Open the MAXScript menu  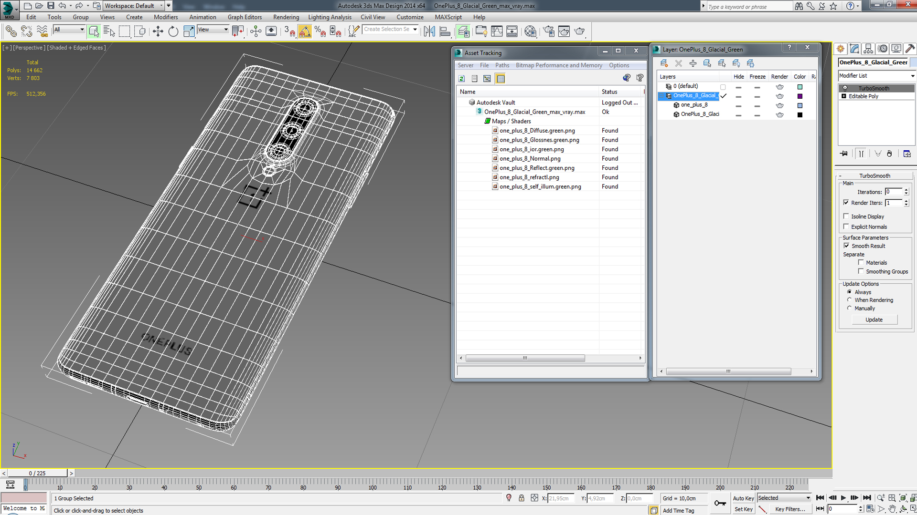(448, 17)
